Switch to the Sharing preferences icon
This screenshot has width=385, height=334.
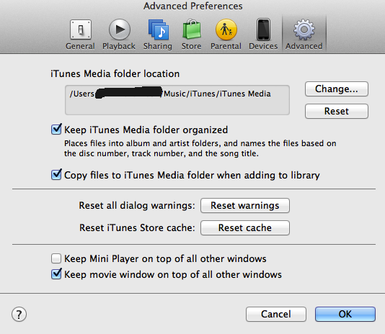[x=158, y=35]
